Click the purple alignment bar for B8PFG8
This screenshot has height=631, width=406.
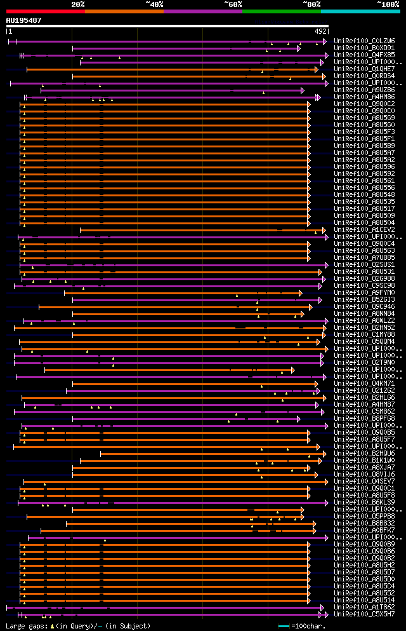187,419
